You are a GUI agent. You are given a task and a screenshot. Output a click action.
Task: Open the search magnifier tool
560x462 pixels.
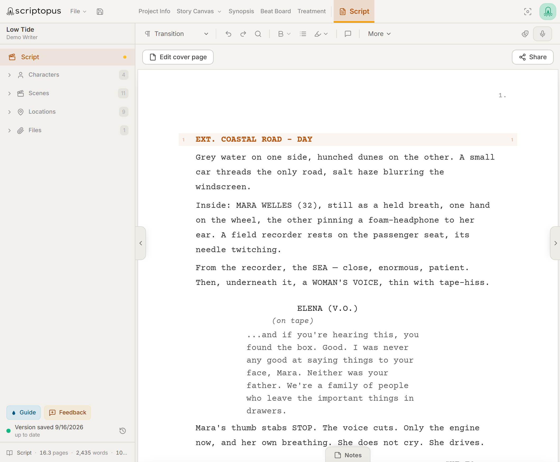click(x=258, y=34)
